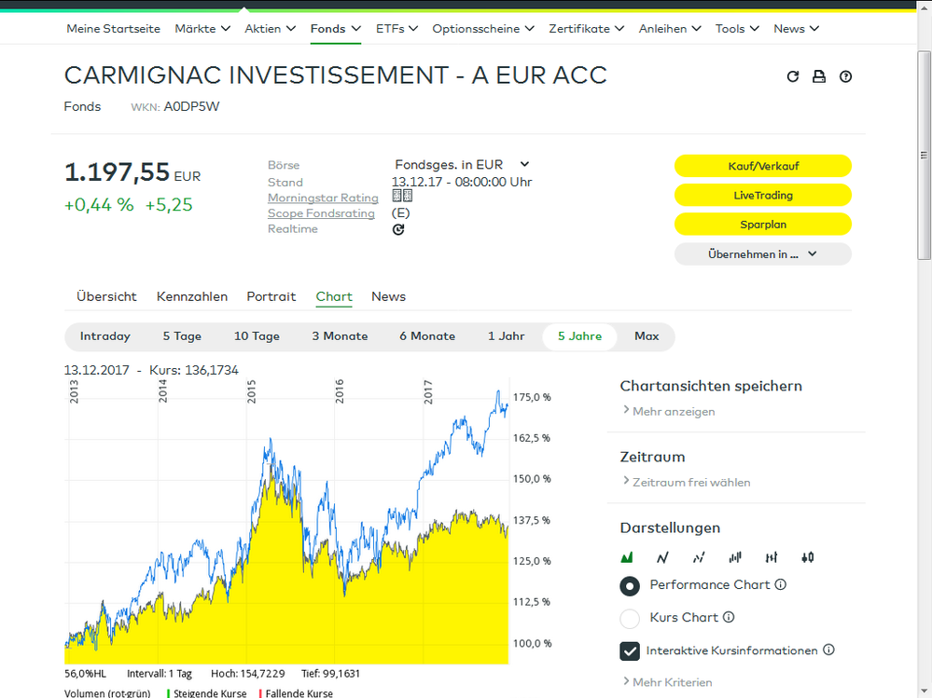Switch the chart period to 1 Jahr
Viewport: 932px width, 698px height.
click(507, 336)
